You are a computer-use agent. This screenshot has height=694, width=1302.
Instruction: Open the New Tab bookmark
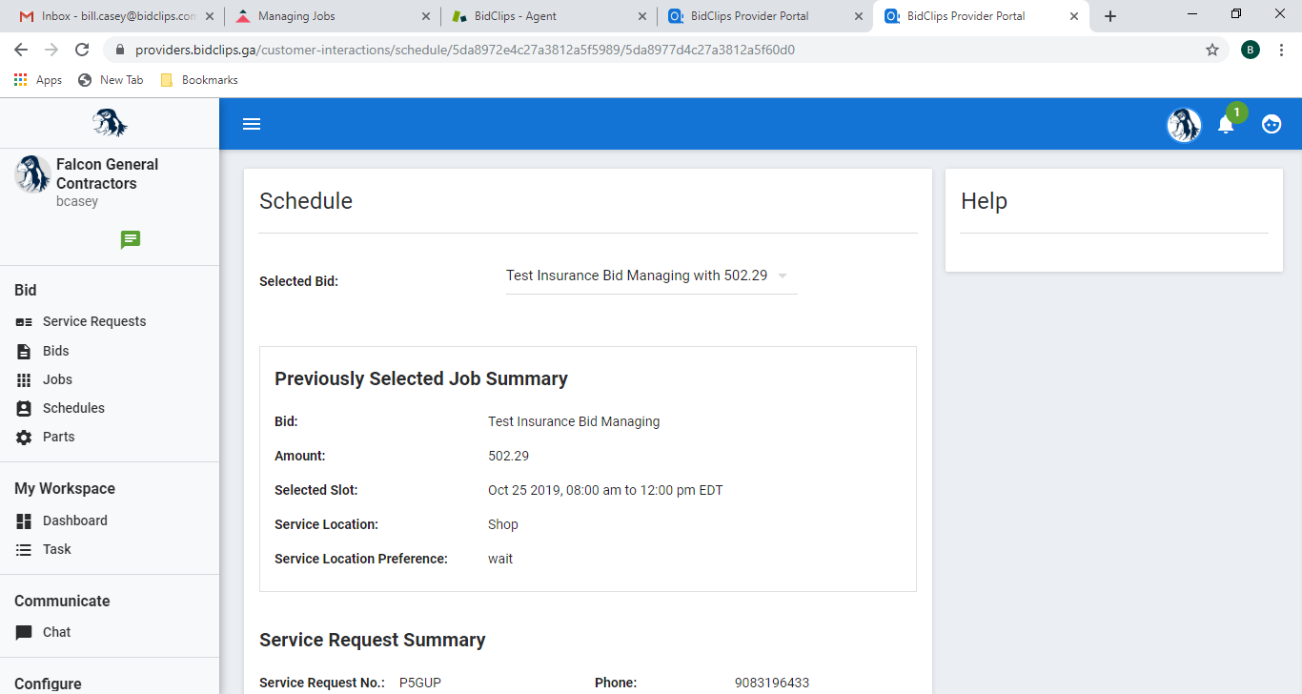(x=111, y=80)
